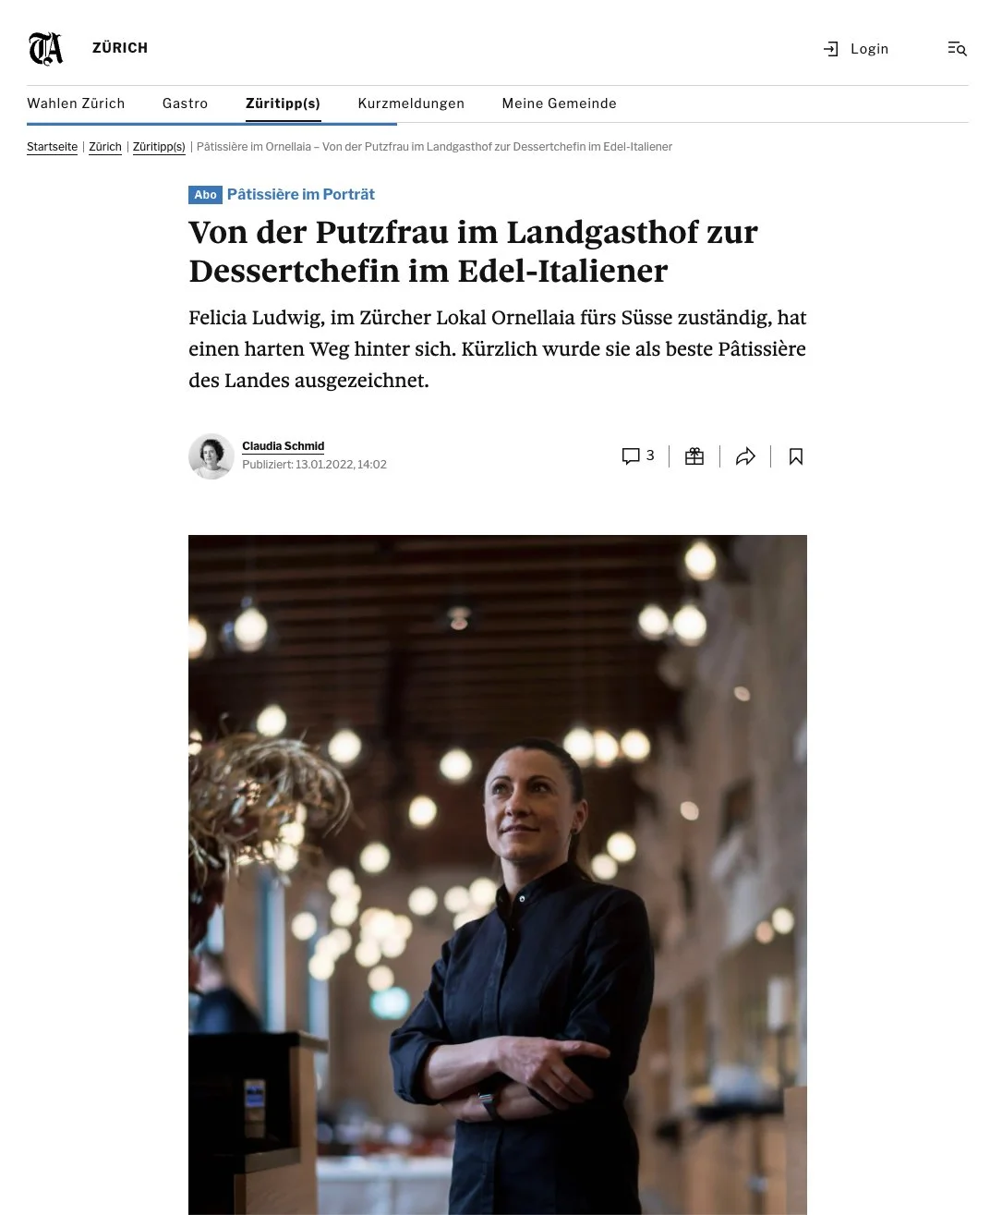
Task: Click Zürich breadcrumb link
Action: 105,147
